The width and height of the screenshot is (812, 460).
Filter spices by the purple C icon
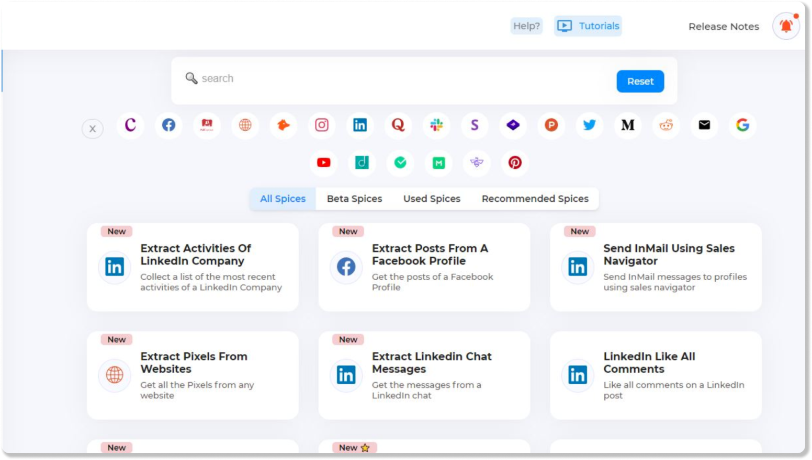[130, 125]
